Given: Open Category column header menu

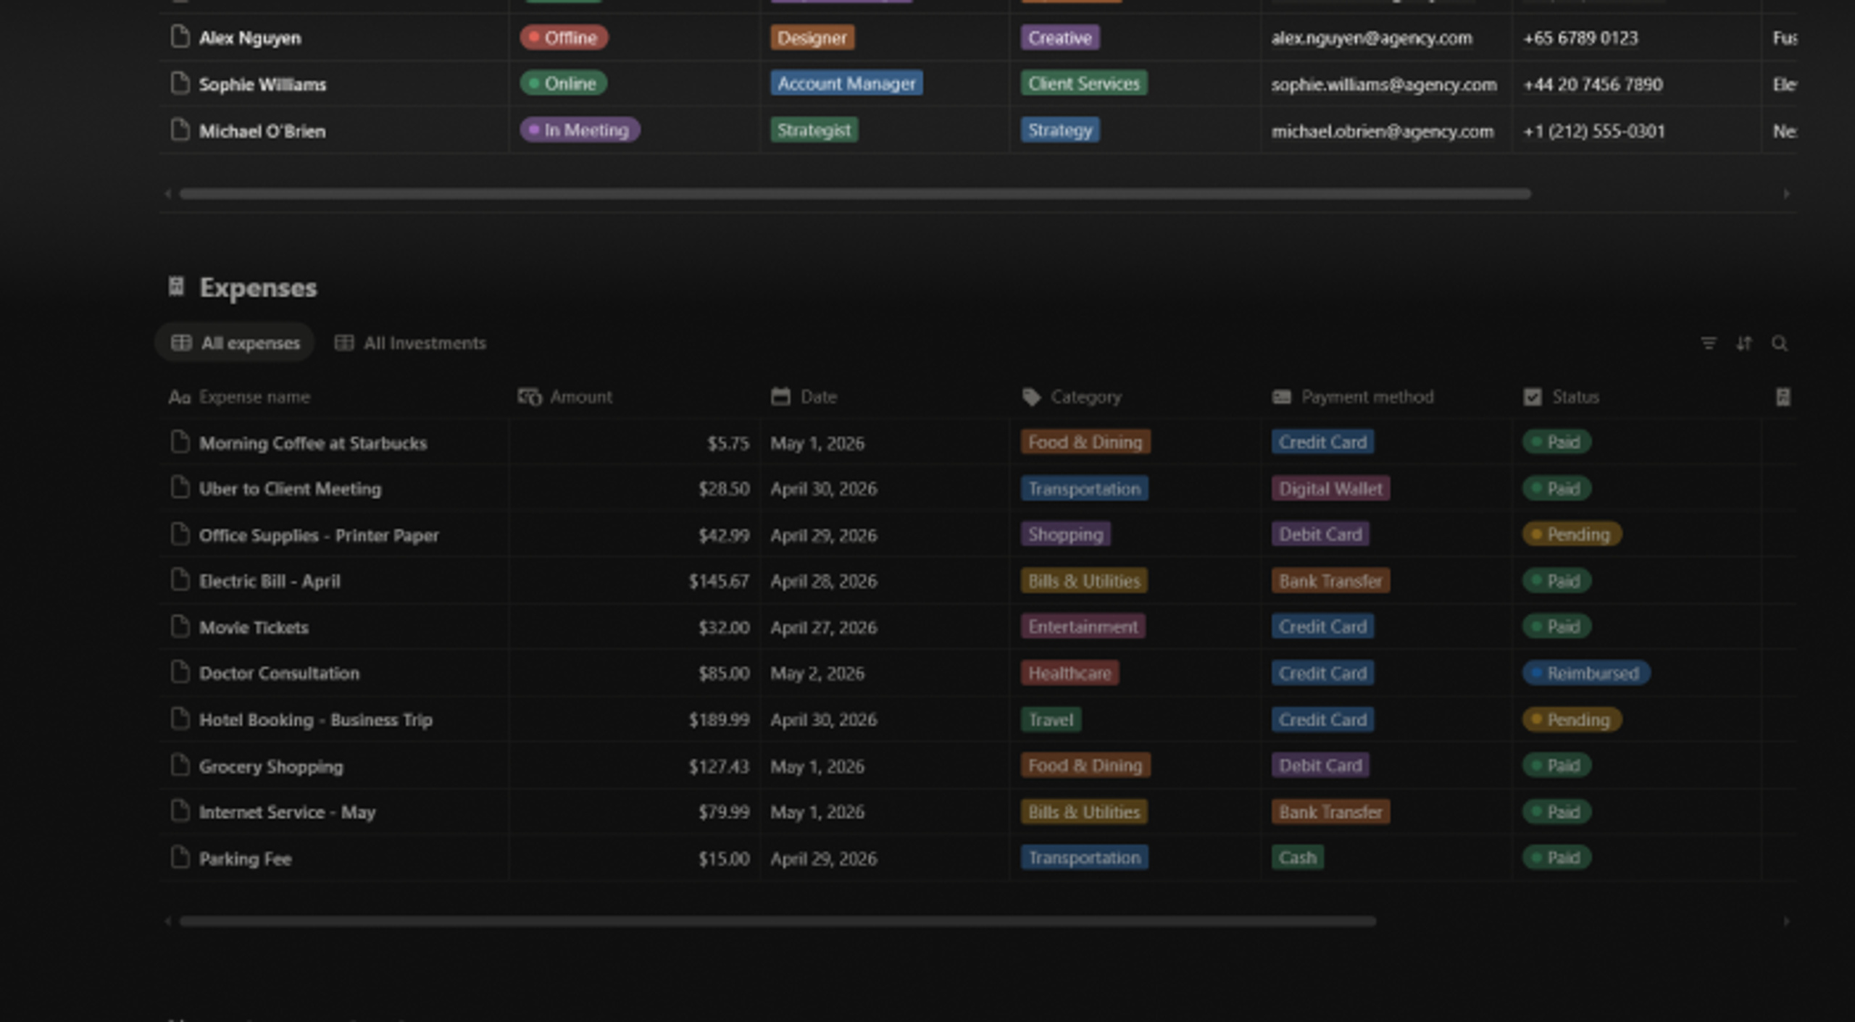Looking at the screenshot, I should point(1072,397).
